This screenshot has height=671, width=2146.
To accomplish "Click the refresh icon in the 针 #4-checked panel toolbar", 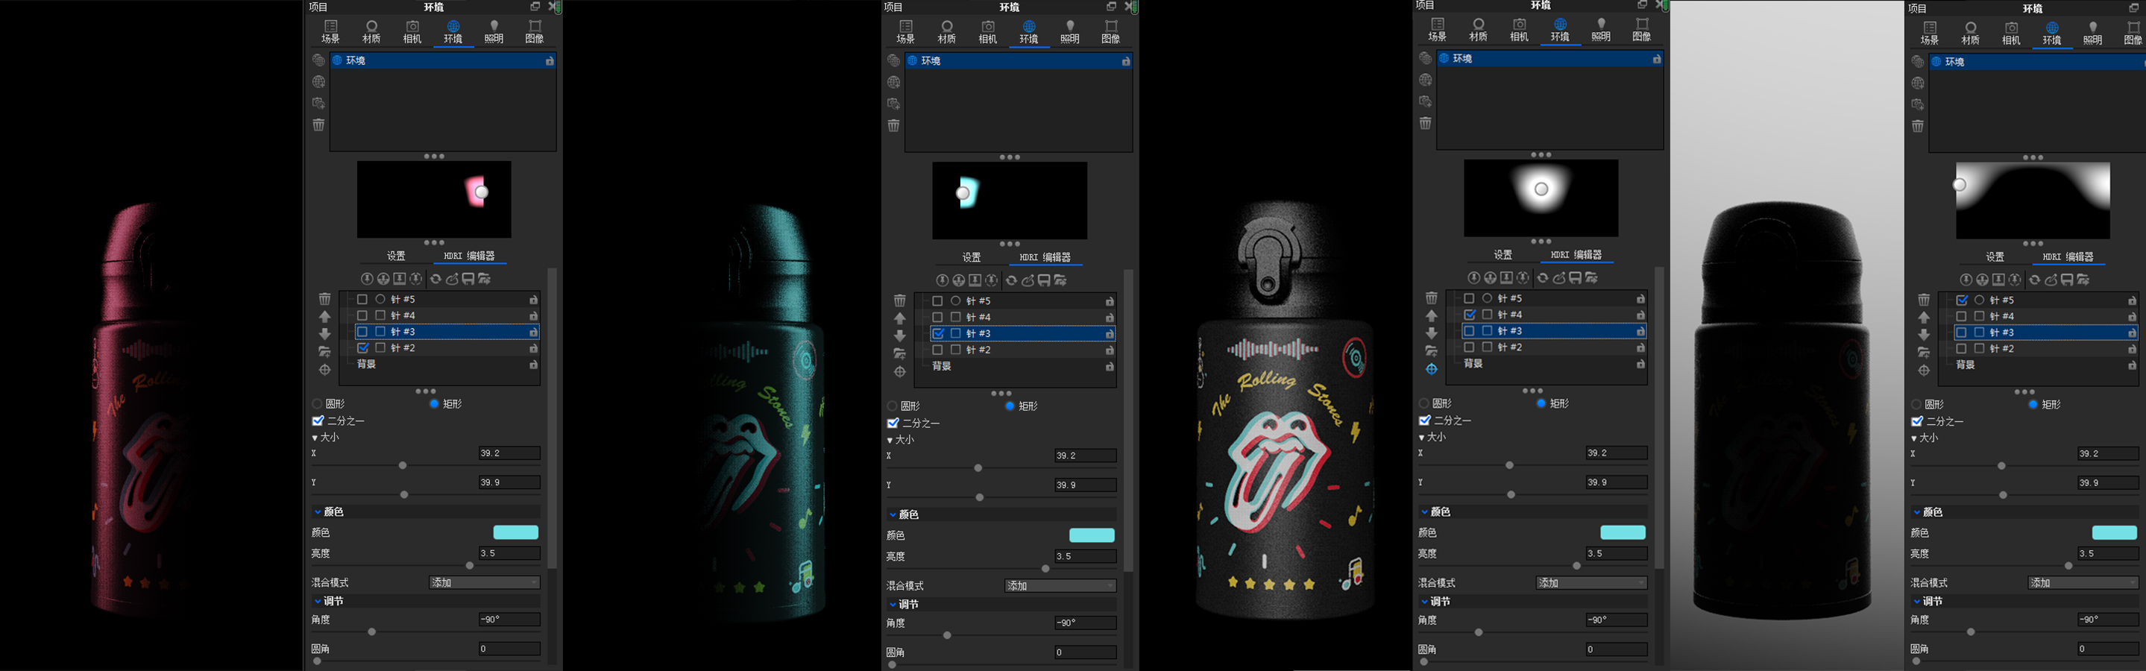I will click(1543, 278).
